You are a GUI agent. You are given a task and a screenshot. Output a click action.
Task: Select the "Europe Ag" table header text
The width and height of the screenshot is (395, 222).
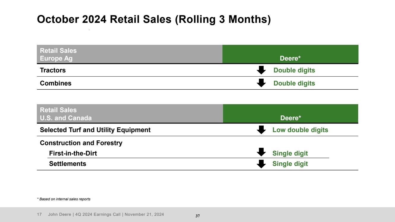56,58
